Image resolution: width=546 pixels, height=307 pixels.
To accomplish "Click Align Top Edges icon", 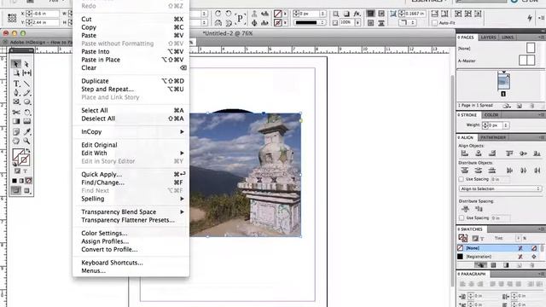I will [x=509, y=153].
